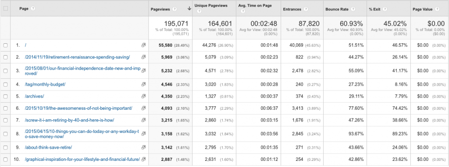Click the average time value 00:02:48
Viewport: 449px width, 167px height.
point(264,24)
